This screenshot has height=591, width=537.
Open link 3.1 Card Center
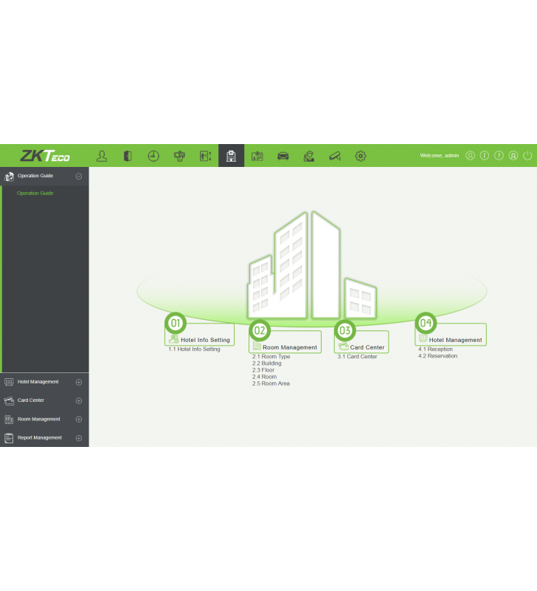click(357, 357)
